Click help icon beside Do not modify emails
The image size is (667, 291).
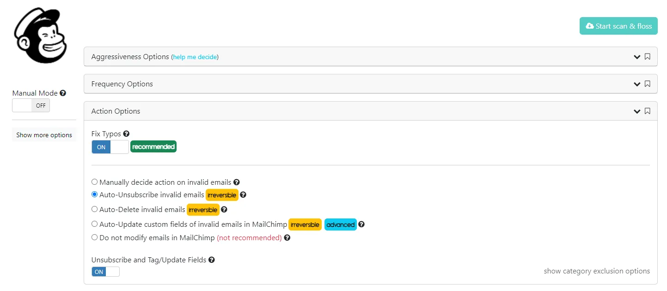[x=287, y=238]
